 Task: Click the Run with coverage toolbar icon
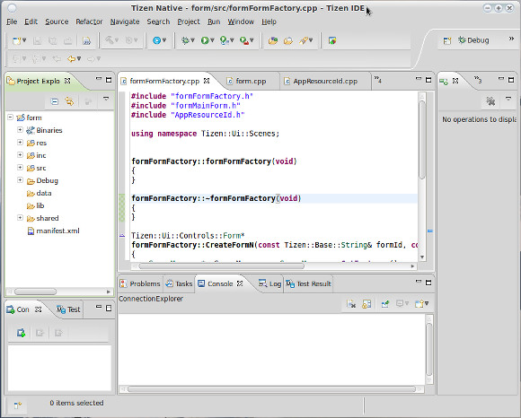(x=225, y=40)
